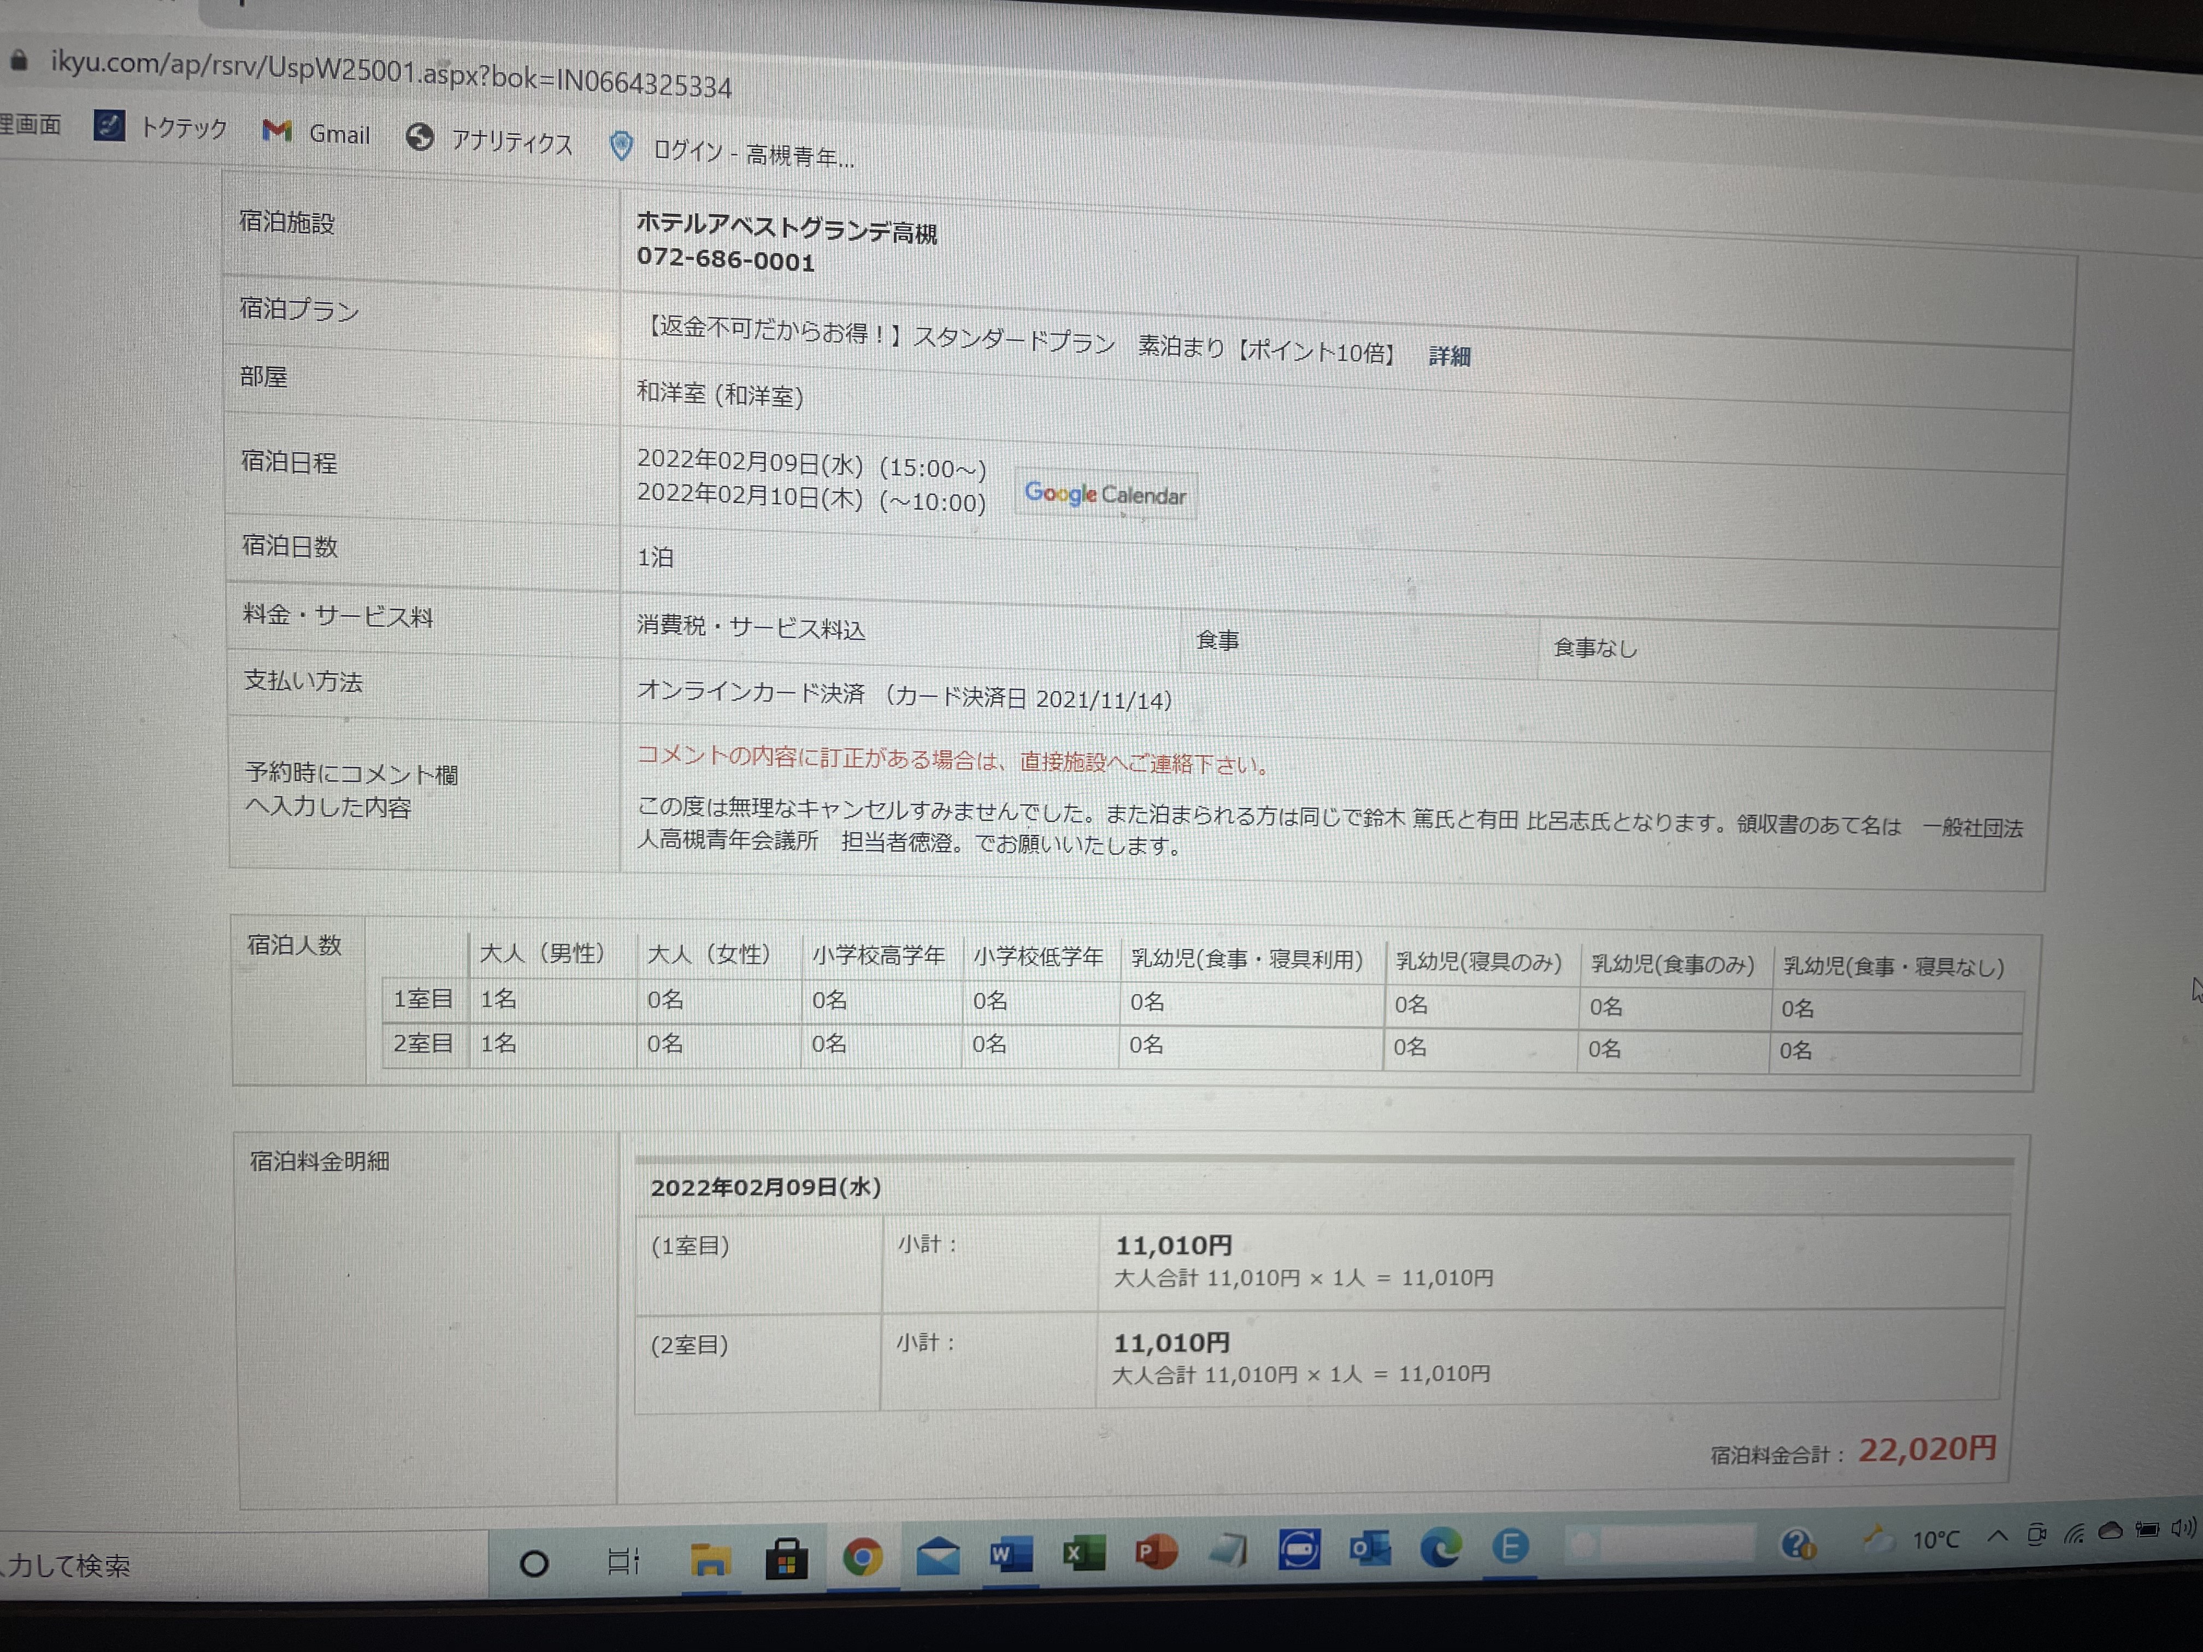Open the Wi-Fi network tray icon
2203x1652 pixels.
pyautogui.click(x=2075, y=1533)
